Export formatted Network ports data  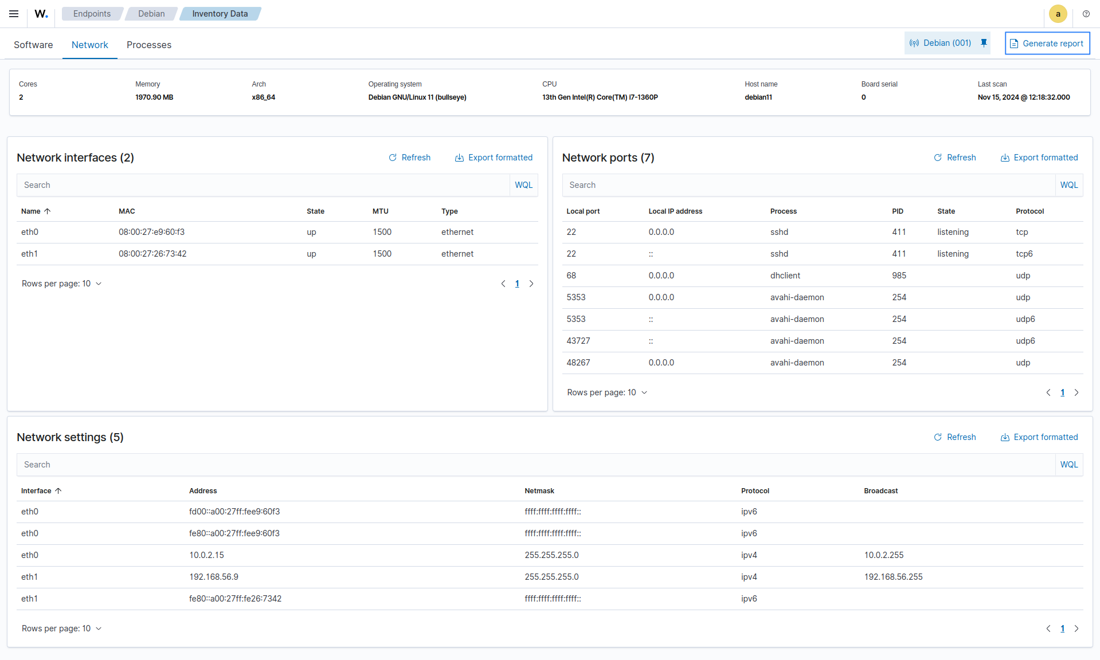(x=1039, y=158)
